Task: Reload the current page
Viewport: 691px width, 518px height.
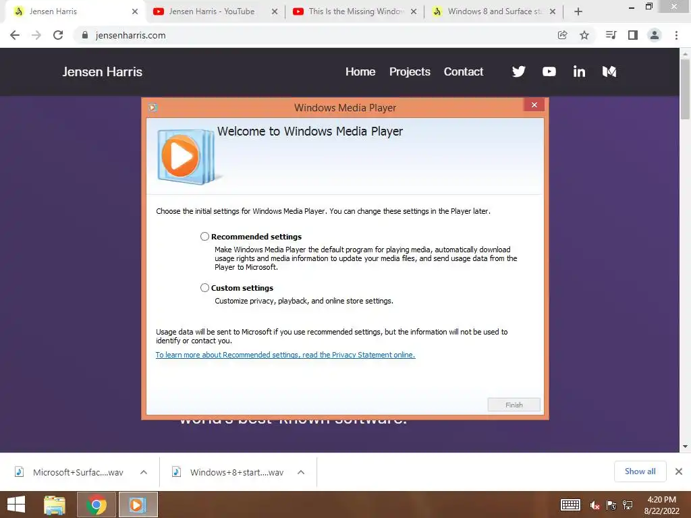Action: 58,35
